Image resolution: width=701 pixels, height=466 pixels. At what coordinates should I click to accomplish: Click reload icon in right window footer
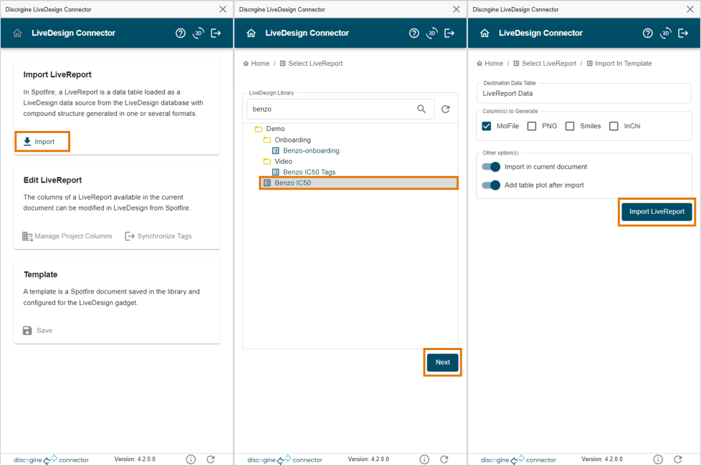[x=678, y=460]
